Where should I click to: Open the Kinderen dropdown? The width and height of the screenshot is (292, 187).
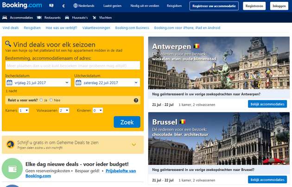pos(97,111)
